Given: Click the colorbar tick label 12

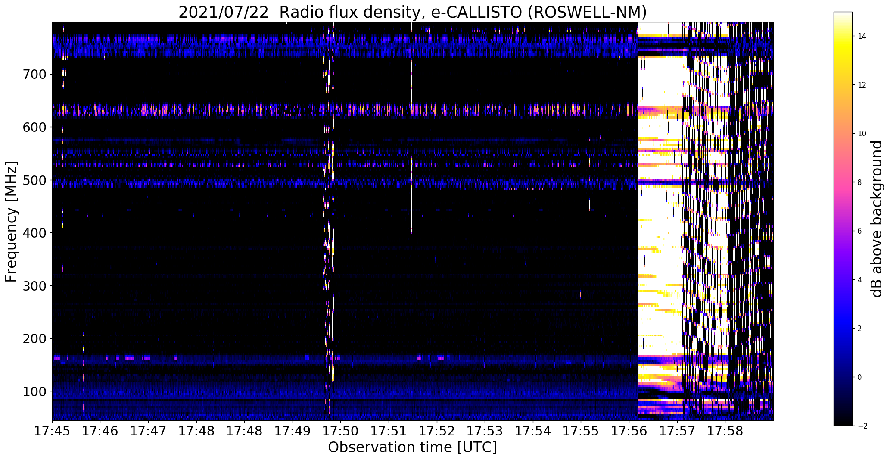Looking at the screenshot, I should pos(862,85).
